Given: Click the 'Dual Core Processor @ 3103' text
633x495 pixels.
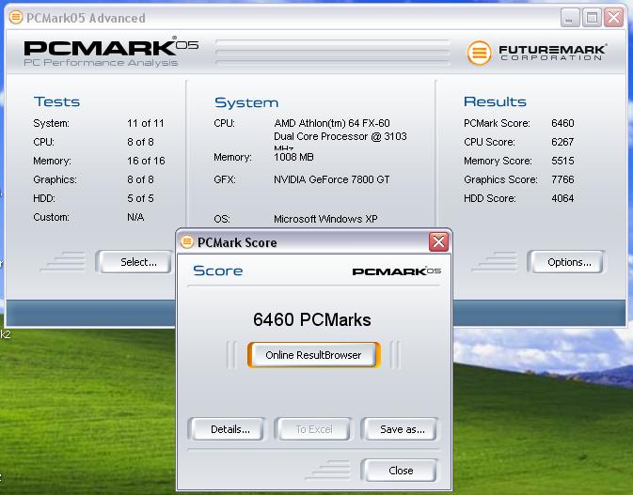Looking at the screenshot, I should tap(340, 136).
